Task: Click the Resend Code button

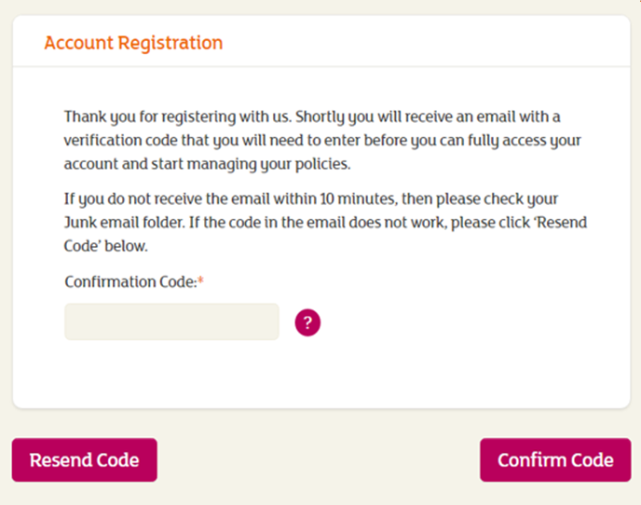Action: 84,459
